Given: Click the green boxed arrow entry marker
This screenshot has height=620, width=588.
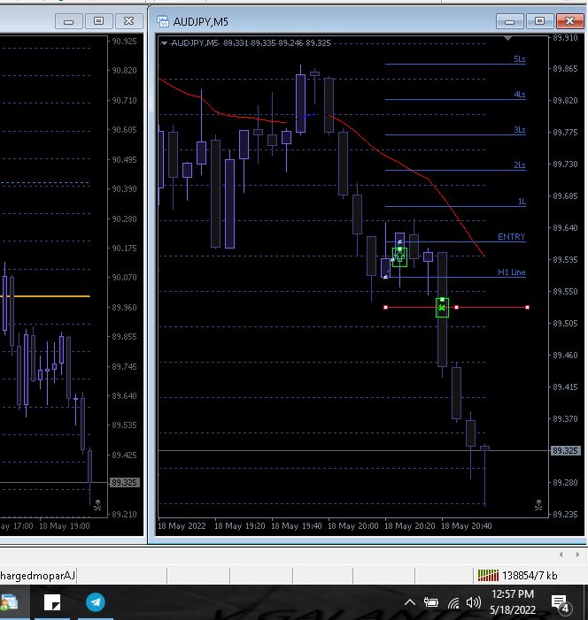Looking at the screenshot, I should [399, 257].
